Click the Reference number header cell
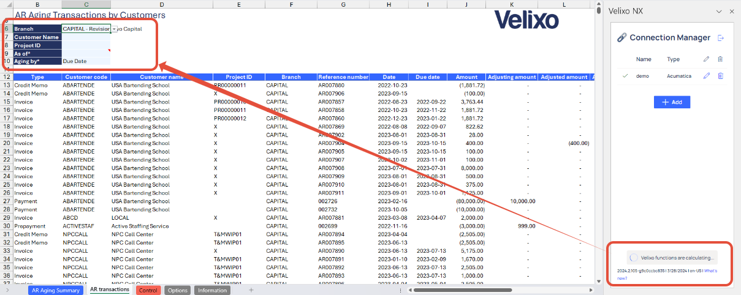 pos(343,77)
